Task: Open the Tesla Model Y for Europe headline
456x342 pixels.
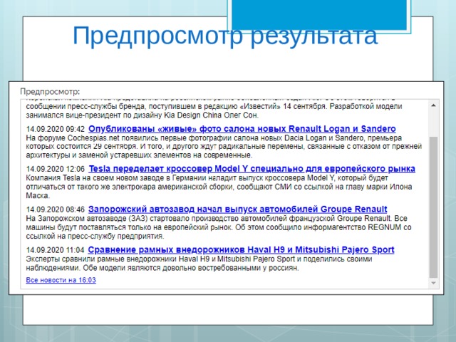Action: [252, 169]
